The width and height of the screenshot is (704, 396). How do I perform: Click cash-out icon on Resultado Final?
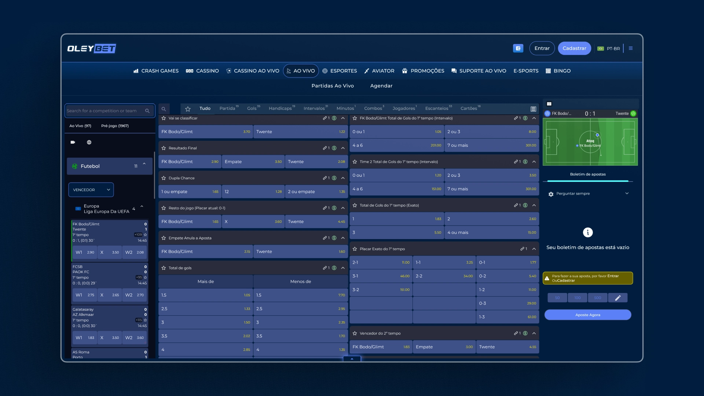tap(334, 148)
